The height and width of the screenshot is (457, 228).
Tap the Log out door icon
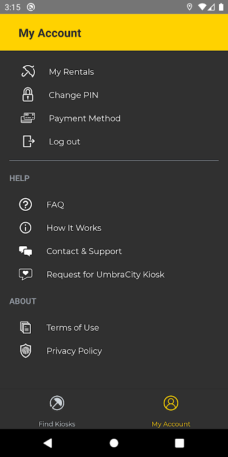[29, 141]
